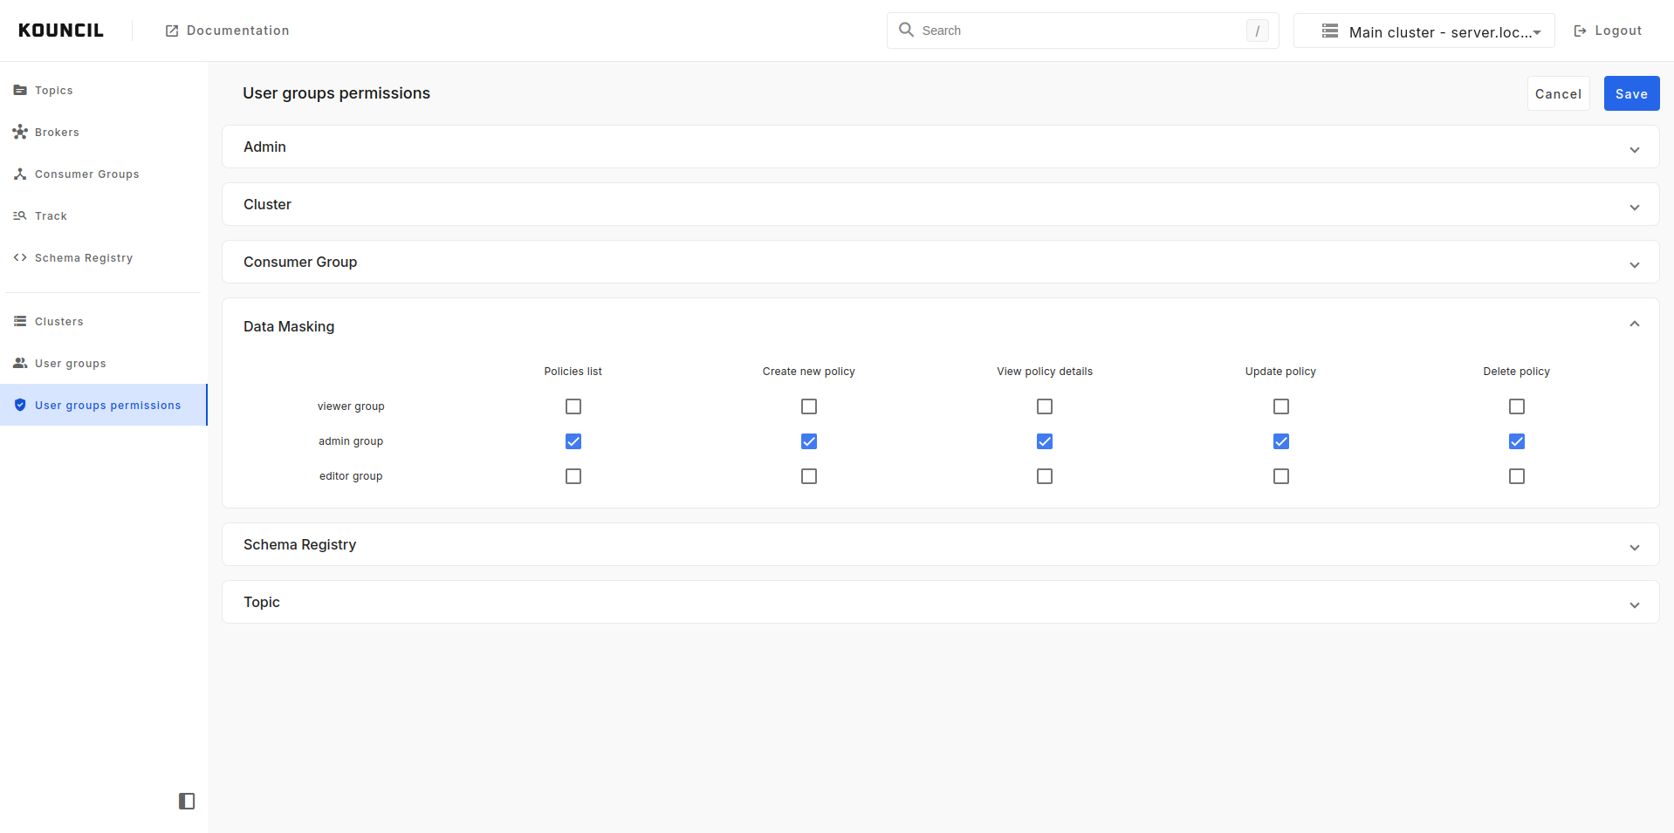Collapse the Data Masking section
This screenshot has height=833, width=1674.
click(x=1634, y=324)
